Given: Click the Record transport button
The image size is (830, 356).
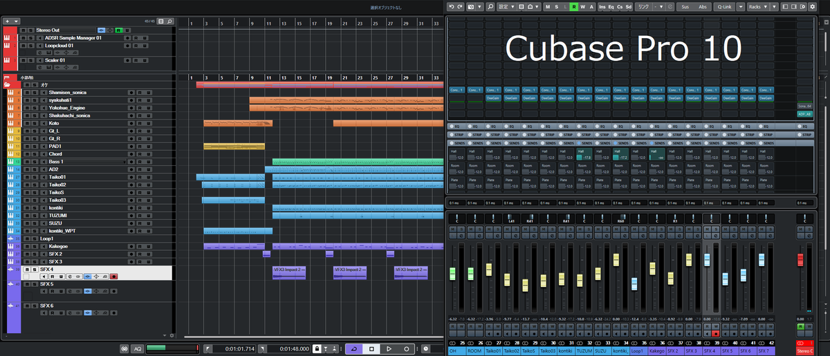Looking at the screenshot, I should [x=406, y=349].
